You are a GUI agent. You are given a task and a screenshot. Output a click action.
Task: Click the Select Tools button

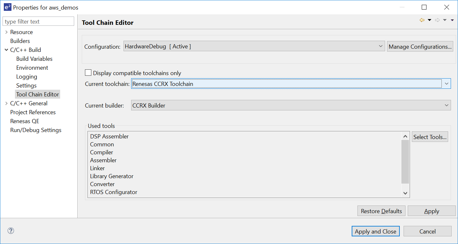click(x=430, y=136)
